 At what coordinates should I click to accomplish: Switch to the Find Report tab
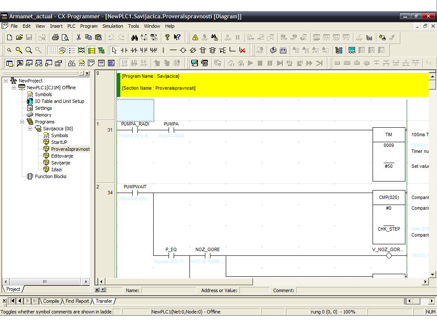coord(77,301)
